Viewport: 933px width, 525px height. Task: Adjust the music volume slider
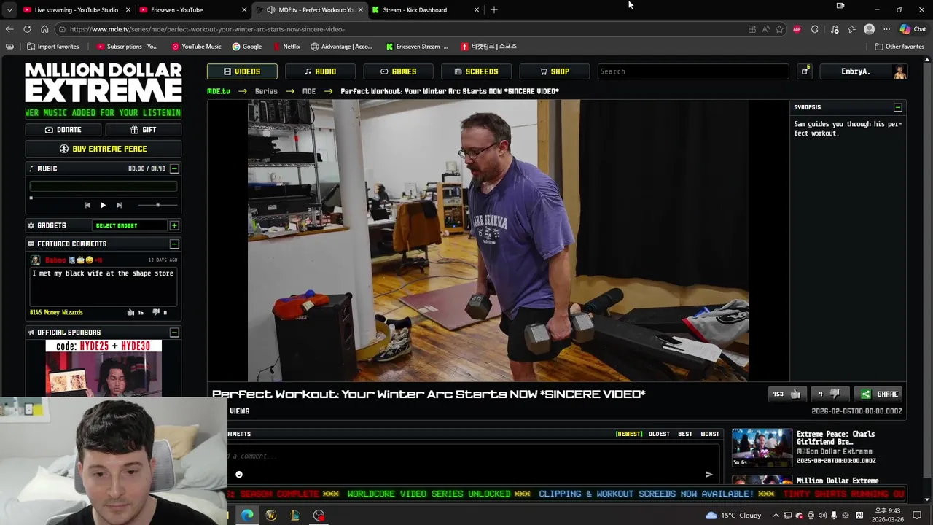[157, 206]
